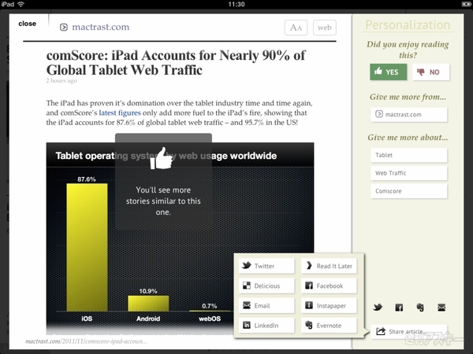473x354 pixels.
Task: Tap the Wi-Fi status icon
Action: pos(20,4)
